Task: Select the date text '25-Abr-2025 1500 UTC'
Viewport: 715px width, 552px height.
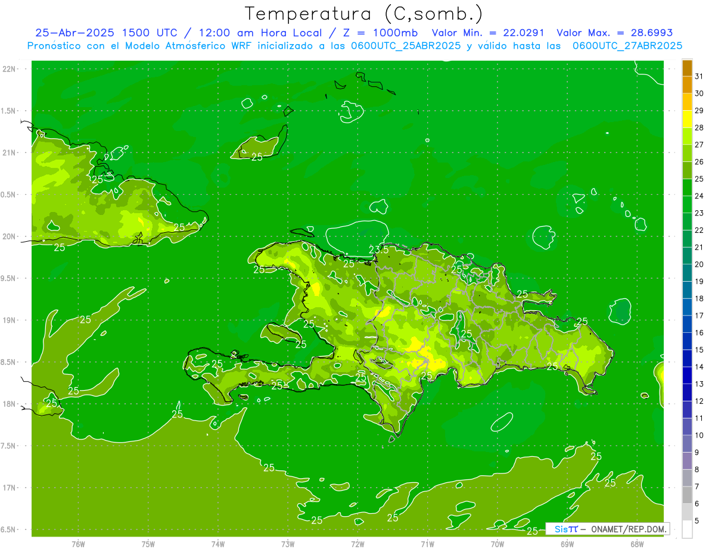Action: pos(106,33)
